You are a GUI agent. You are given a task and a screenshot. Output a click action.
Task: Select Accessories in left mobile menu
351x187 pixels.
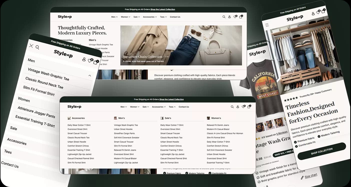pyautogui.click(x=17, y=141)
